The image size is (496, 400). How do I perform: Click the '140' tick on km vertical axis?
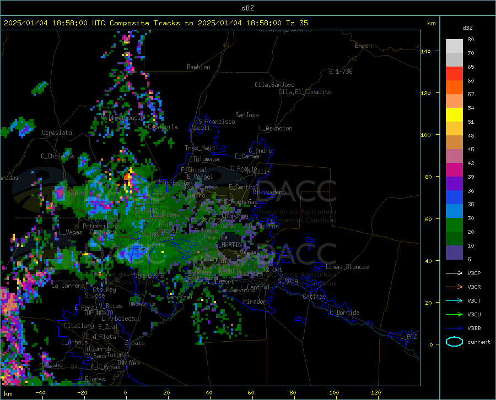426,51
